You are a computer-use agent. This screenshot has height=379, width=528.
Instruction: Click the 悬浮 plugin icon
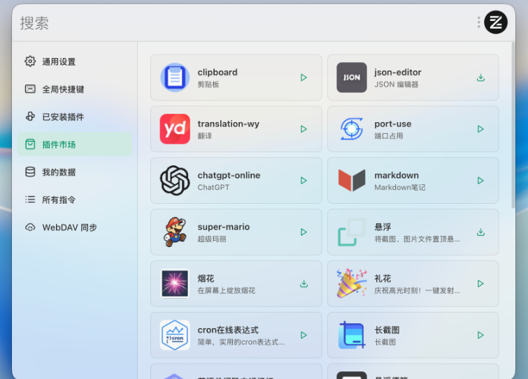[x=352, y=232]
